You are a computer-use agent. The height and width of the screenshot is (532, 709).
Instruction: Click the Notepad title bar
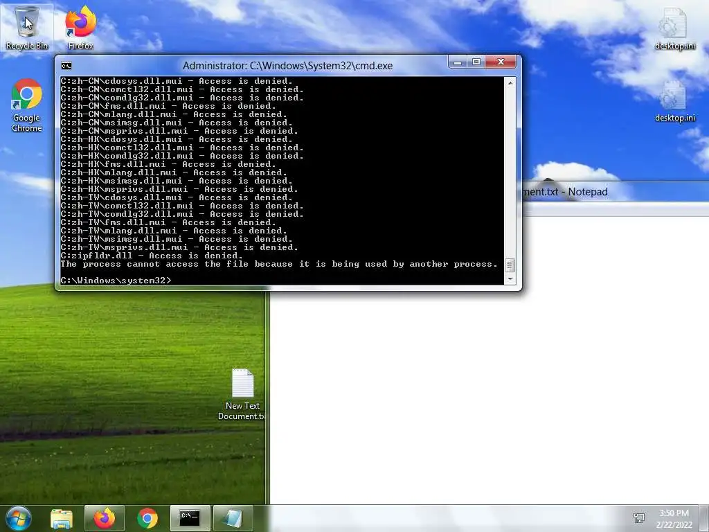[615, 192]
